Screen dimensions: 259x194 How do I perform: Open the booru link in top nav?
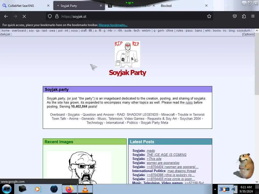[x=217, y=31]
